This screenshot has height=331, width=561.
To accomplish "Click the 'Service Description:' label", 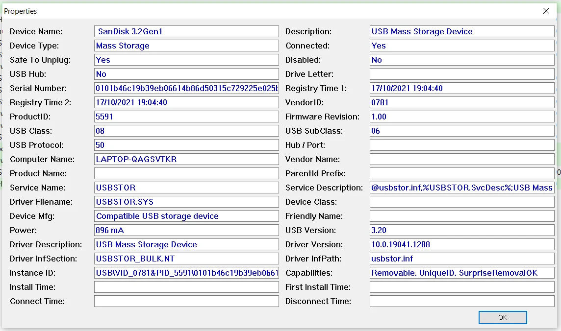I will (324, 188).
